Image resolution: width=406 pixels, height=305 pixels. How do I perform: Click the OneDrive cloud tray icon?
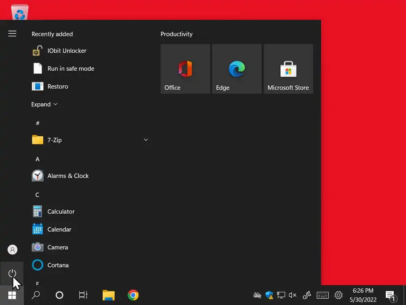pyautogui.click(x=257, y=295)
